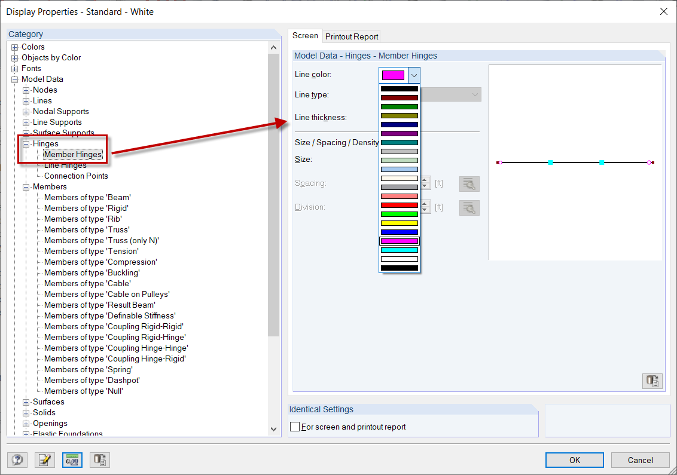The width and height of the screenshot is (677, 475).
Task: Expand the Colors category
Action: click(14, 47)
